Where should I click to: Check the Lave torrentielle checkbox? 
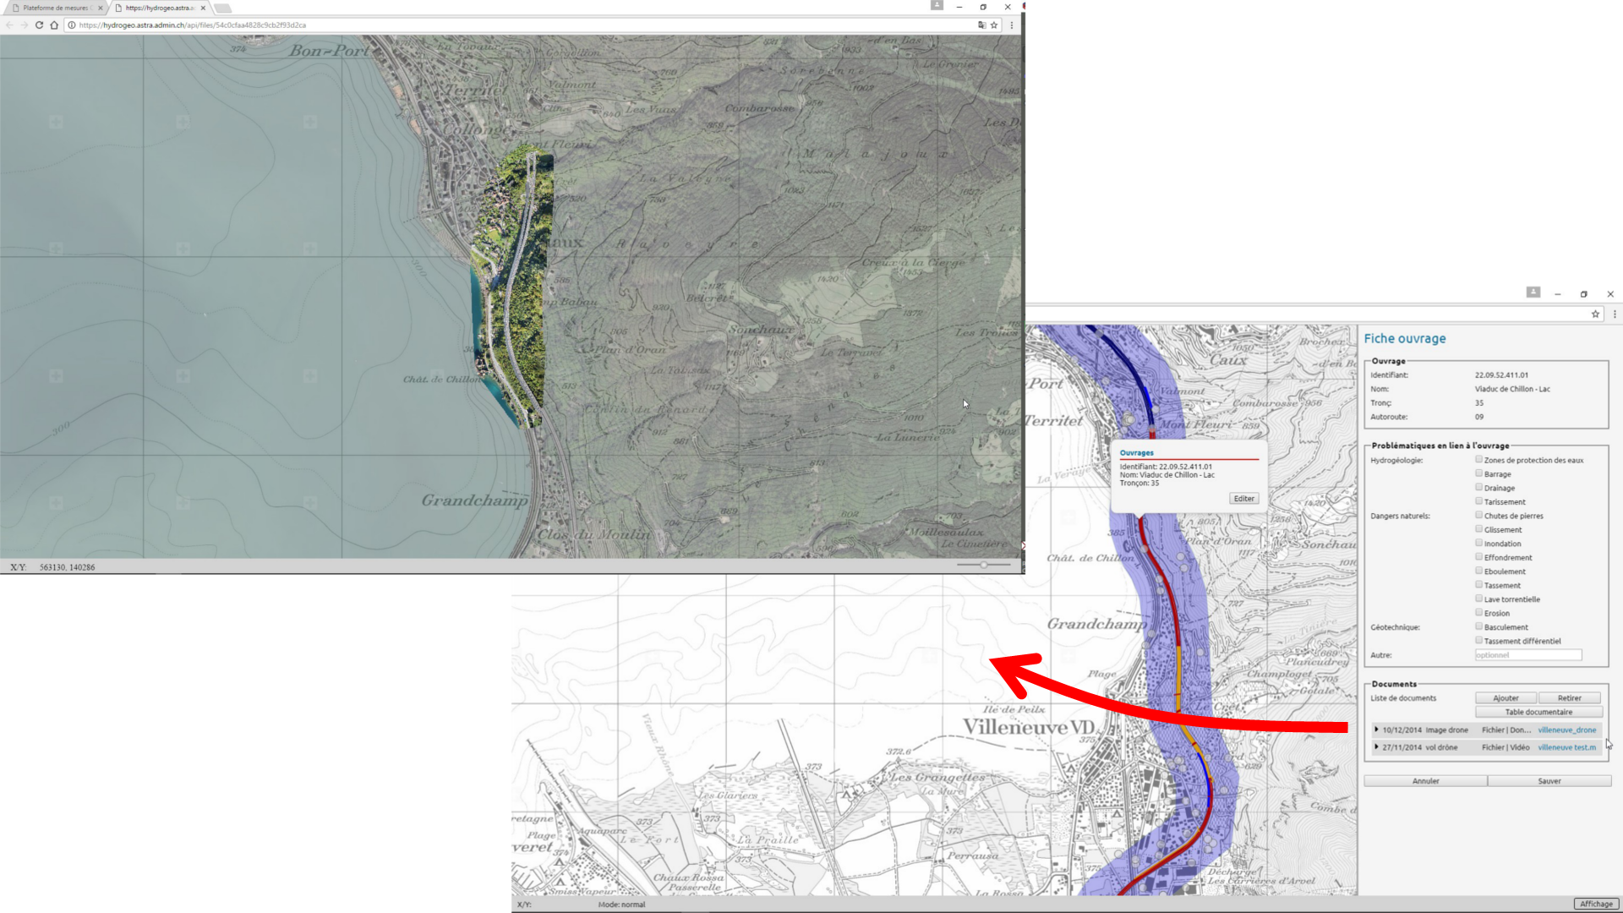pos(1479,599)
